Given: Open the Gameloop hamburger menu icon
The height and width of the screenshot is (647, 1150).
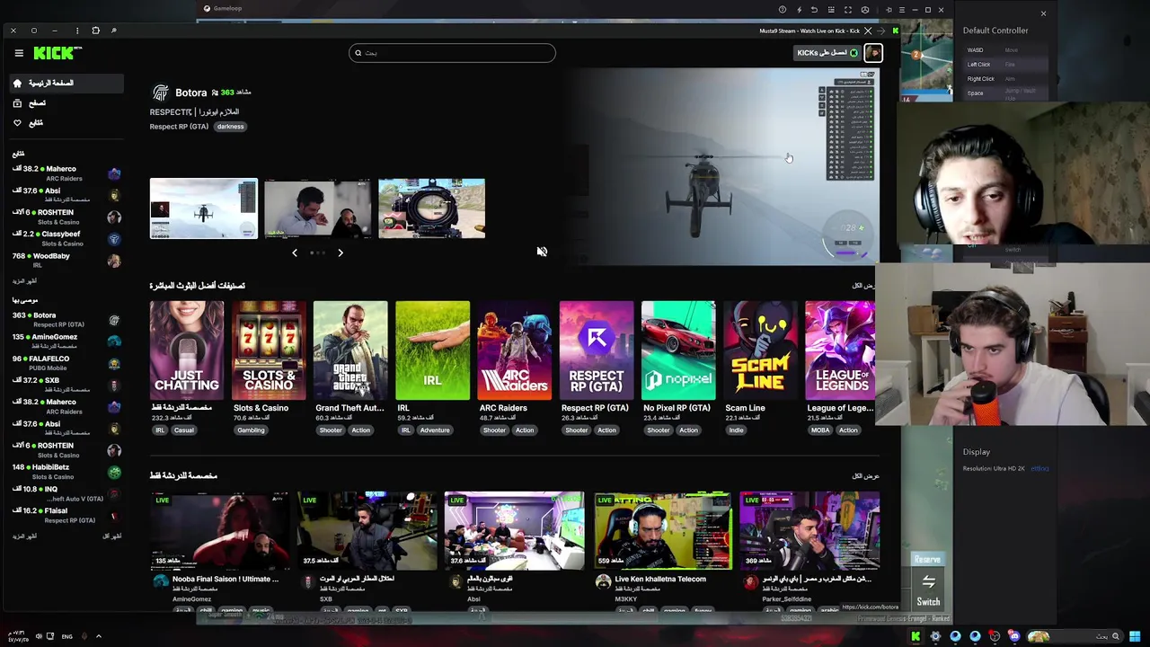Looking at the screenshot, I should pos(901,10).
